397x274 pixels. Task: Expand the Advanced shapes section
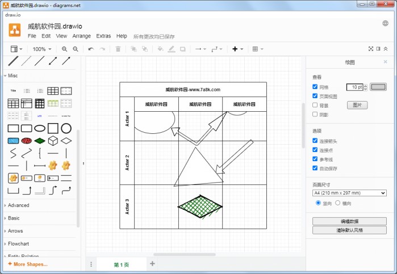pyautogui.click(x=18, y=205)
